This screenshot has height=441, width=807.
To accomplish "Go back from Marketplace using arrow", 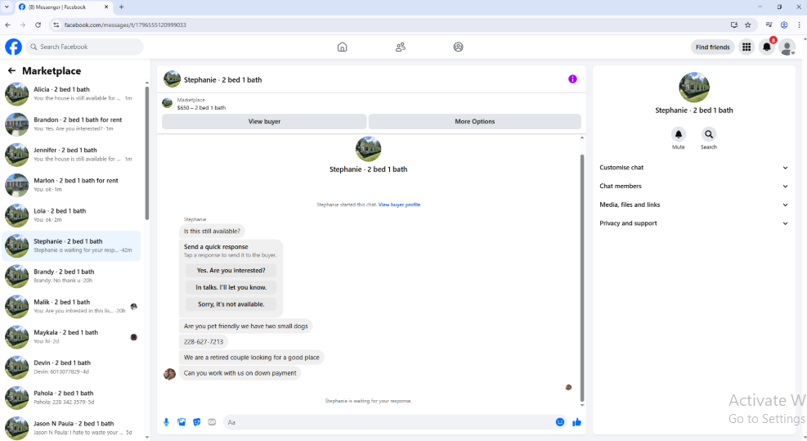I will [x=11, y=70].
